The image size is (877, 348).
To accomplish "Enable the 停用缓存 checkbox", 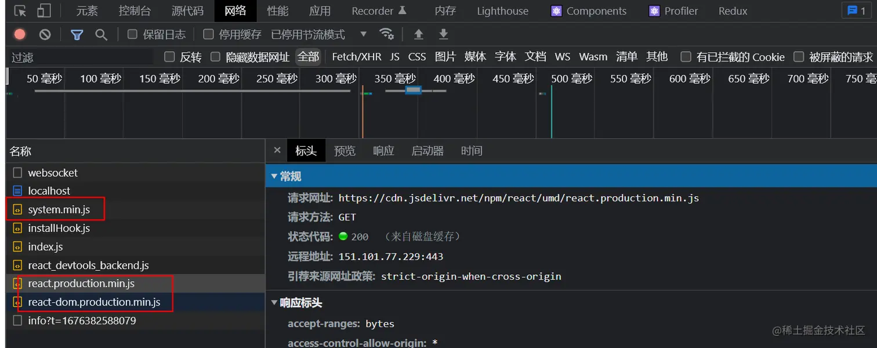I will point(209,35).
